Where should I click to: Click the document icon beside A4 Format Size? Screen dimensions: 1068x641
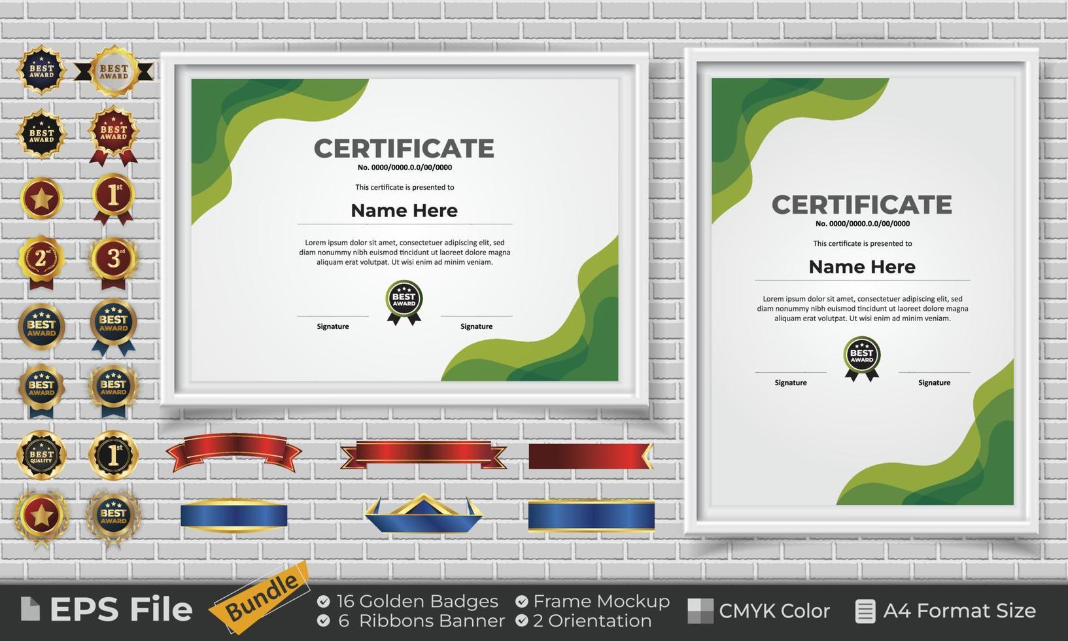tap(865, 611)
